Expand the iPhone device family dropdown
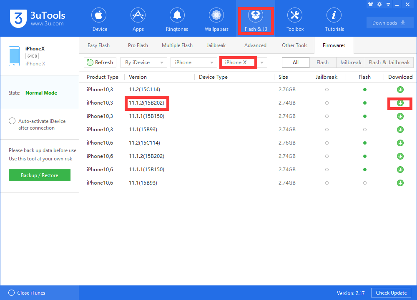The width and height of the screenshot is (417, 300). 193,62
